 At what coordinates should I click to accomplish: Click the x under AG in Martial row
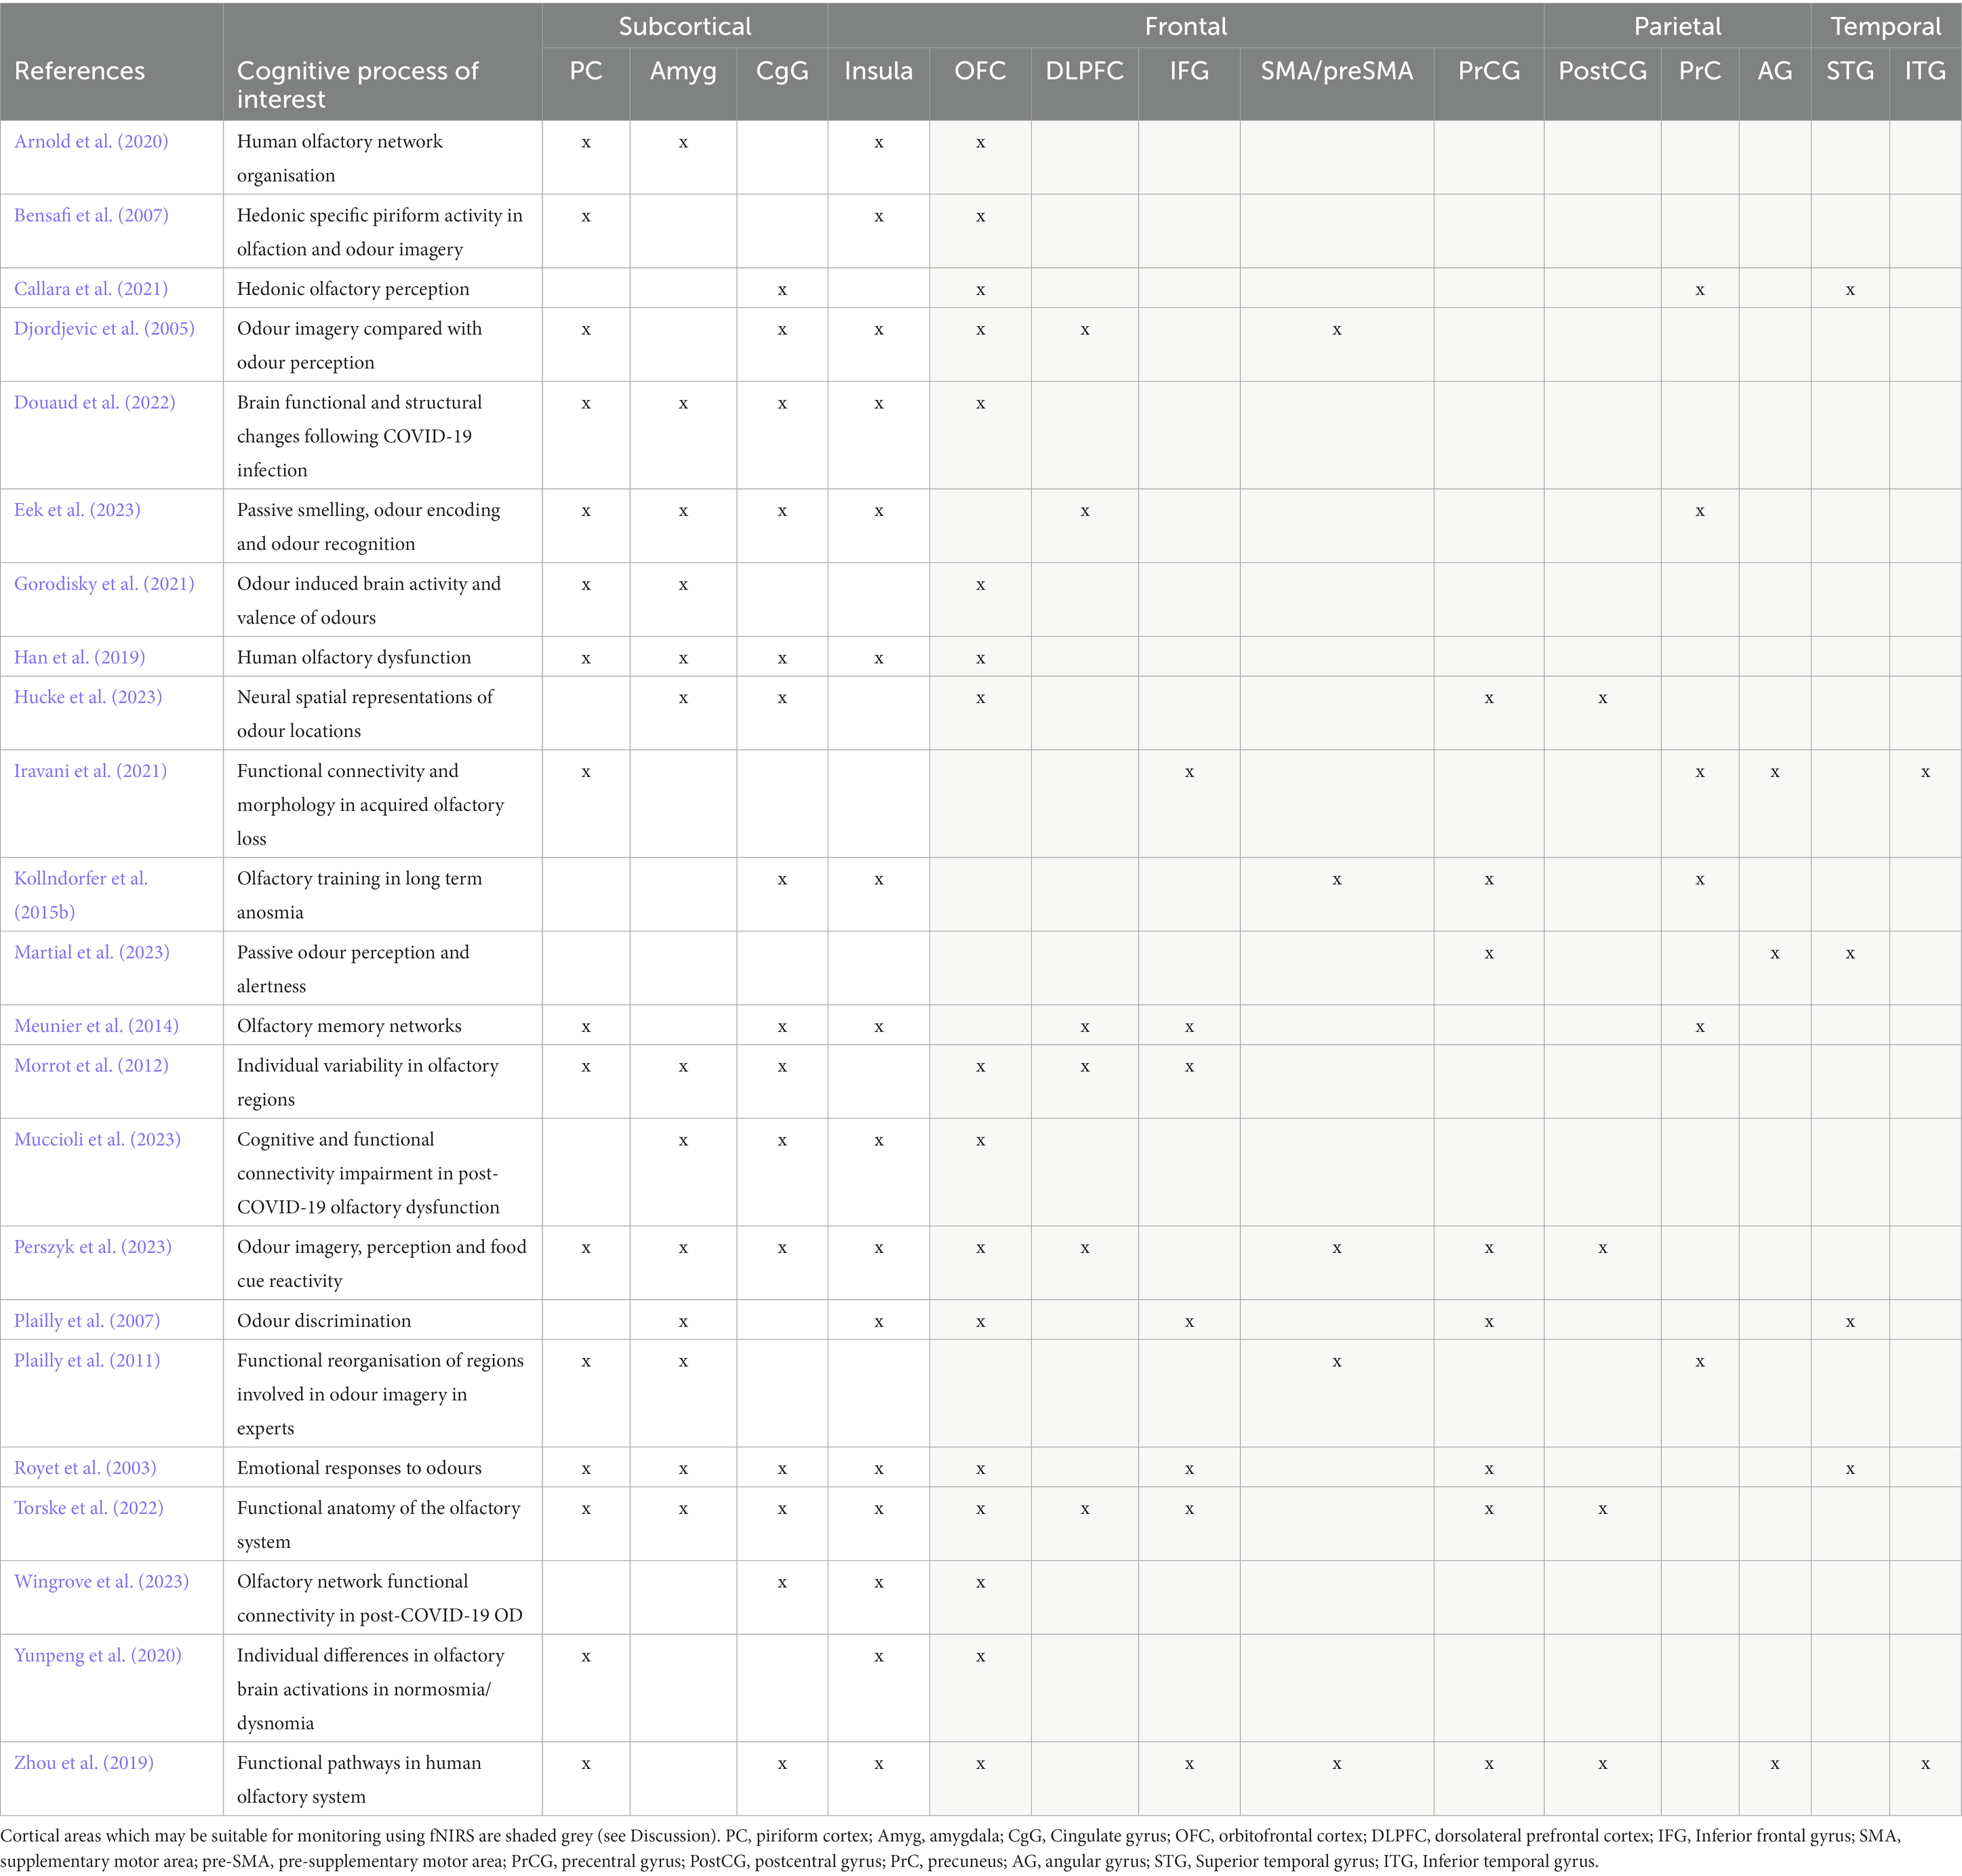1775,953
